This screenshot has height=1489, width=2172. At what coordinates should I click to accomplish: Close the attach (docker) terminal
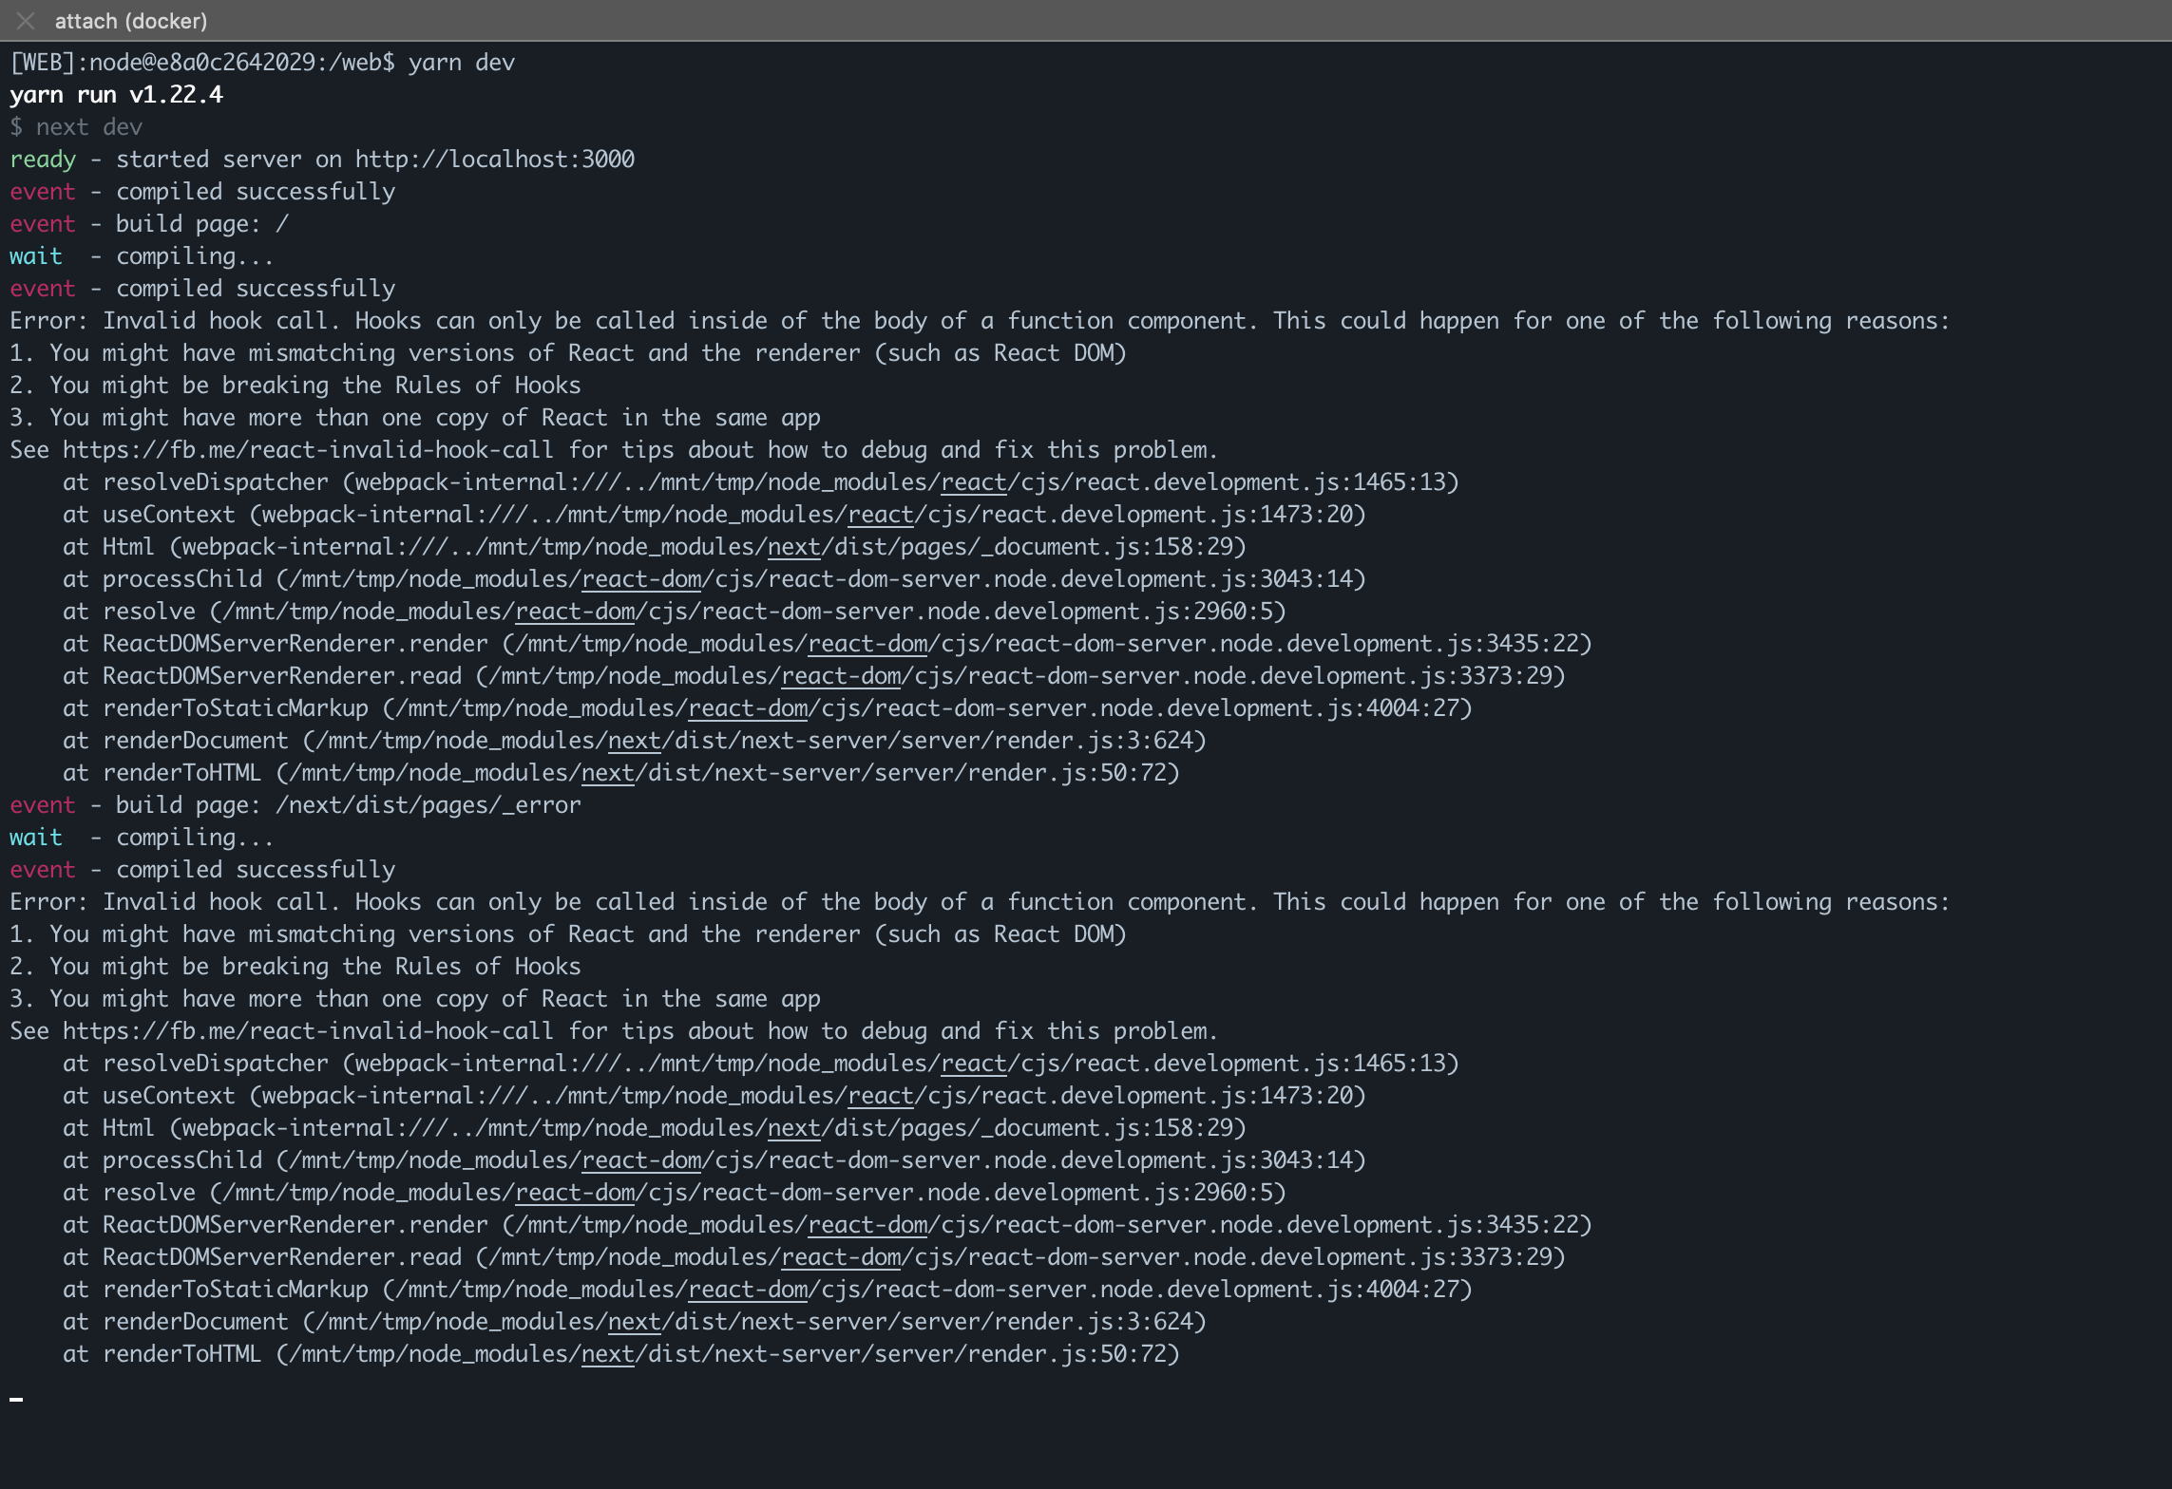[x=24, y=20]
